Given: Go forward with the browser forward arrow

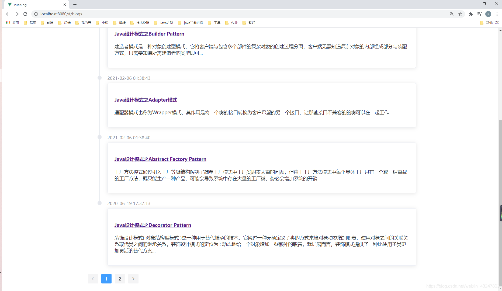Looking at the screenshot, I should tap(17, 14).
